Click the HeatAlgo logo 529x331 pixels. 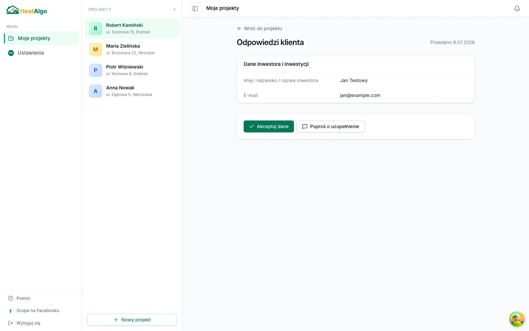pos(27,10)
